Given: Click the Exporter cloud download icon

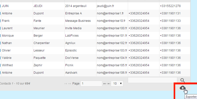Looking at the screenshot, I should pos(183,88).
